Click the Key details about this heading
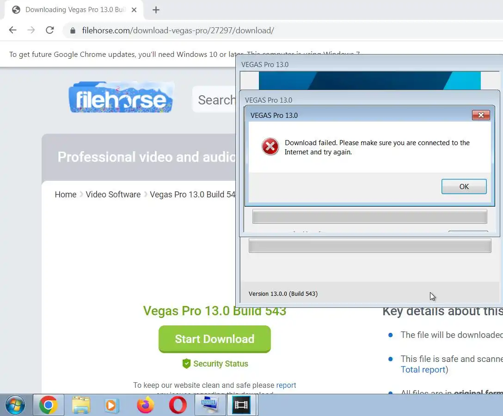The width and height of the screenshot is (503, 416). coord(443,312)
